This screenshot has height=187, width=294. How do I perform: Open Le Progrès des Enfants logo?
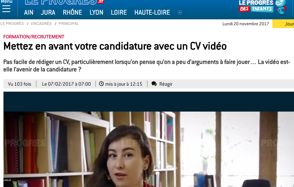pyautogui.click(x=263, y=7)
